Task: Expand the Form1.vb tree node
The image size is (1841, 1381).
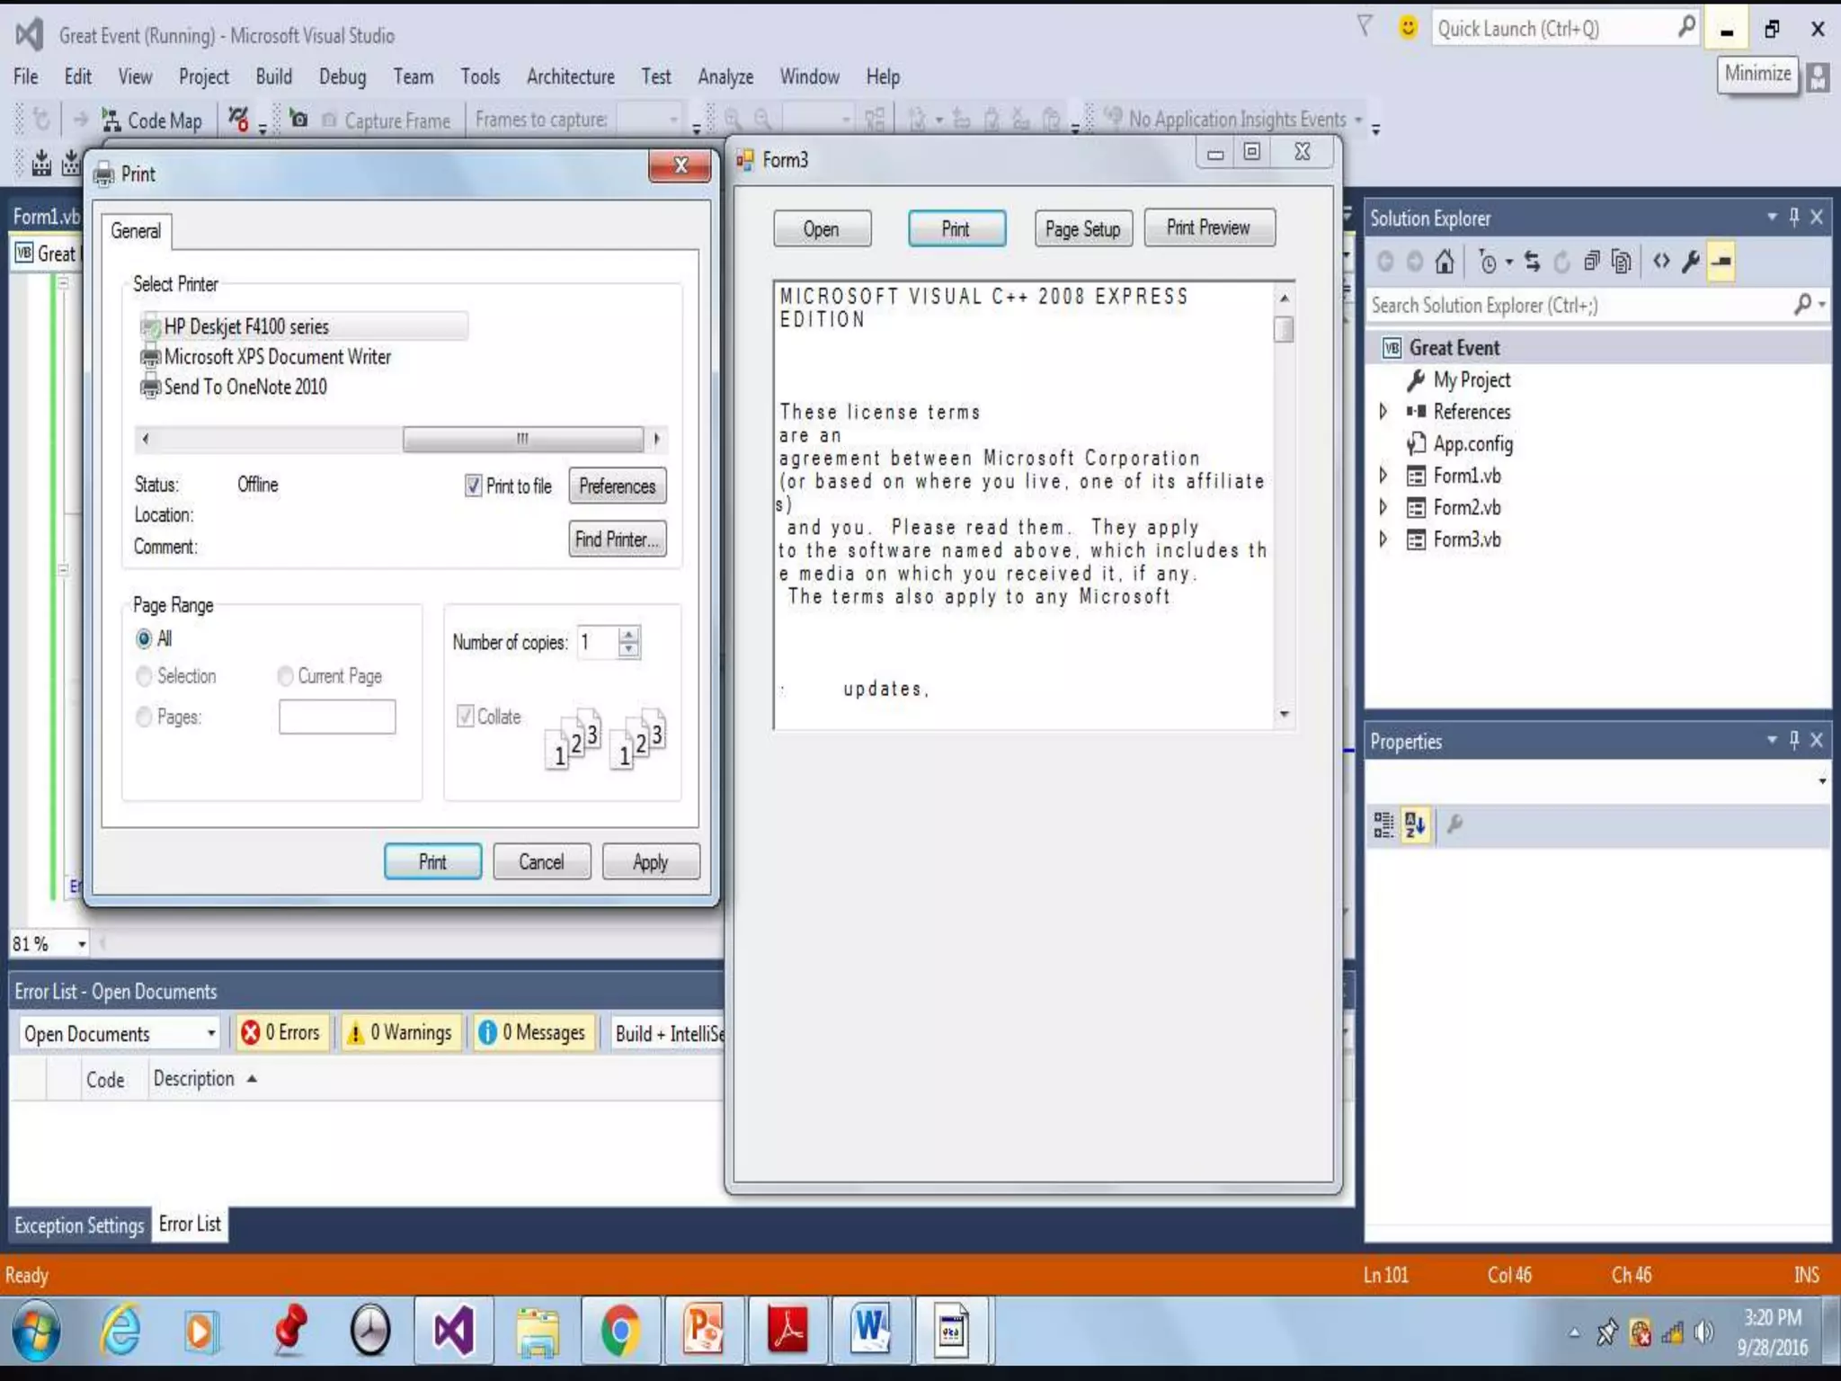Action: (1383, 476)
